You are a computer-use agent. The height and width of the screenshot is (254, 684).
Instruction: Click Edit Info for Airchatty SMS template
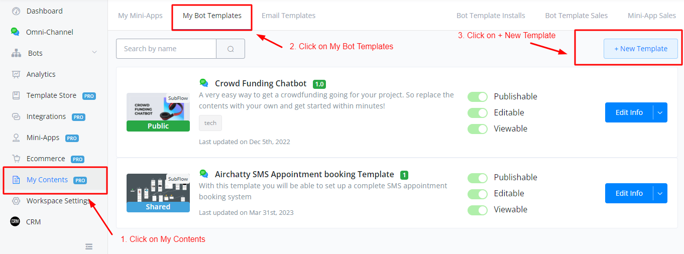coord(629,193)
